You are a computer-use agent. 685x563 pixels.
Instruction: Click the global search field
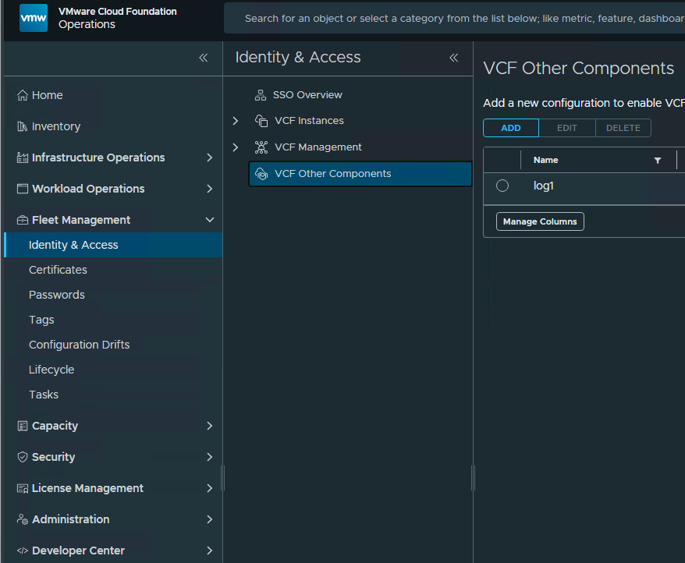[454, 19]
